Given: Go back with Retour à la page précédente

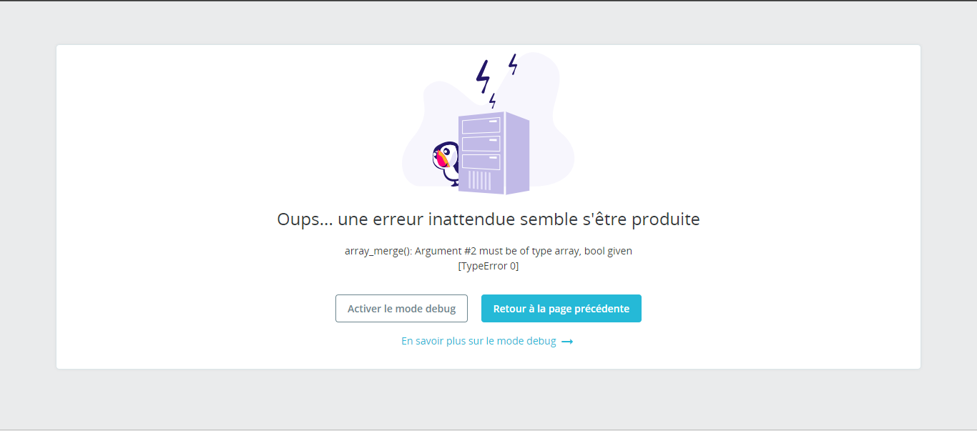Looking at the screenshot, I should point(561,309).
